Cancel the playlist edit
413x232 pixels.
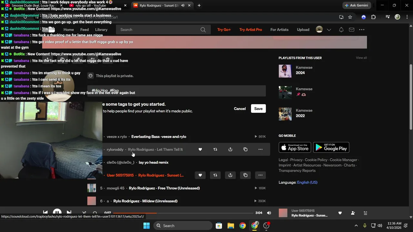pos(240,109)
